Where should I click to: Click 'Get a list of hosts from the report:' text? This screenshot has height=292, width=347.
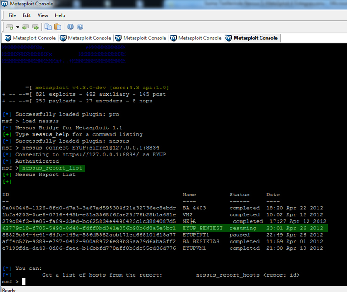pyautogui.click(x=102, y=275)
